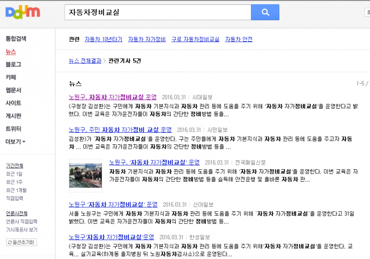370x259 pixels.
Task: Filter by 최근 1주 period
Action: pyautogui.click(x=13, y=182)
